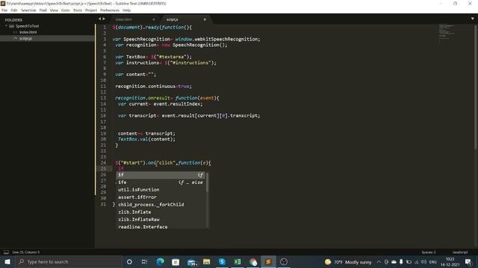The height and width of the screenshot is (268, 478).
Task: Open the Mail app on taskbar
Action: 191,261
